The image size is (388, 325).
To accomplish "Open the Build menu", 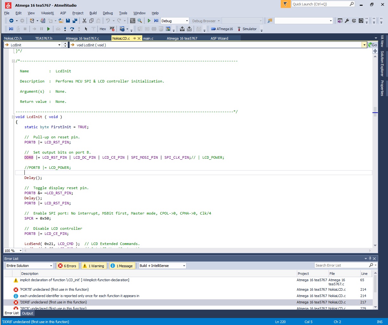I will pos(93,13).
